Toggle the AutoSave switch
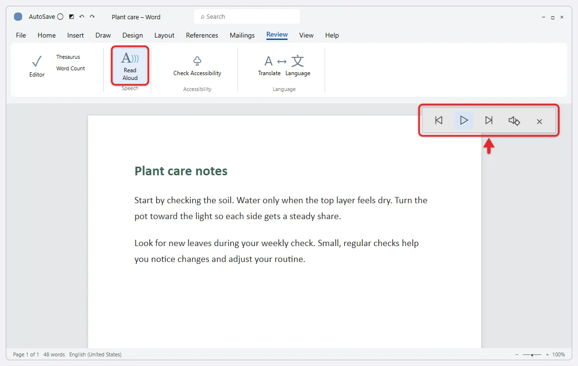578x366 pixels. pyautogui.click(x=60, y=17)
